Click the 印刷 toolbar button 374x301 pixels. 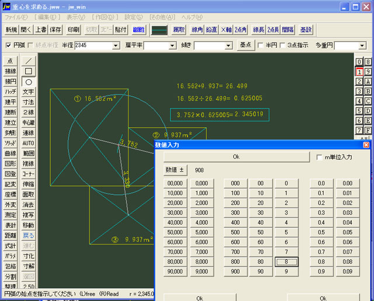tap(74, 30)
